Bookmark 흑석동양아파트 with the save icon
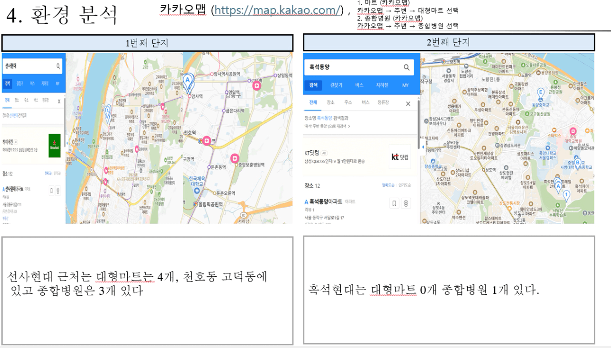The image size is (611, 348). pyautogui.click(x=395, y=203)
